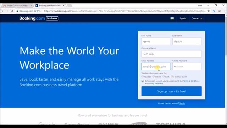Bookmark page with the star icon
The image size is (227, 128).
coord(209,11)
